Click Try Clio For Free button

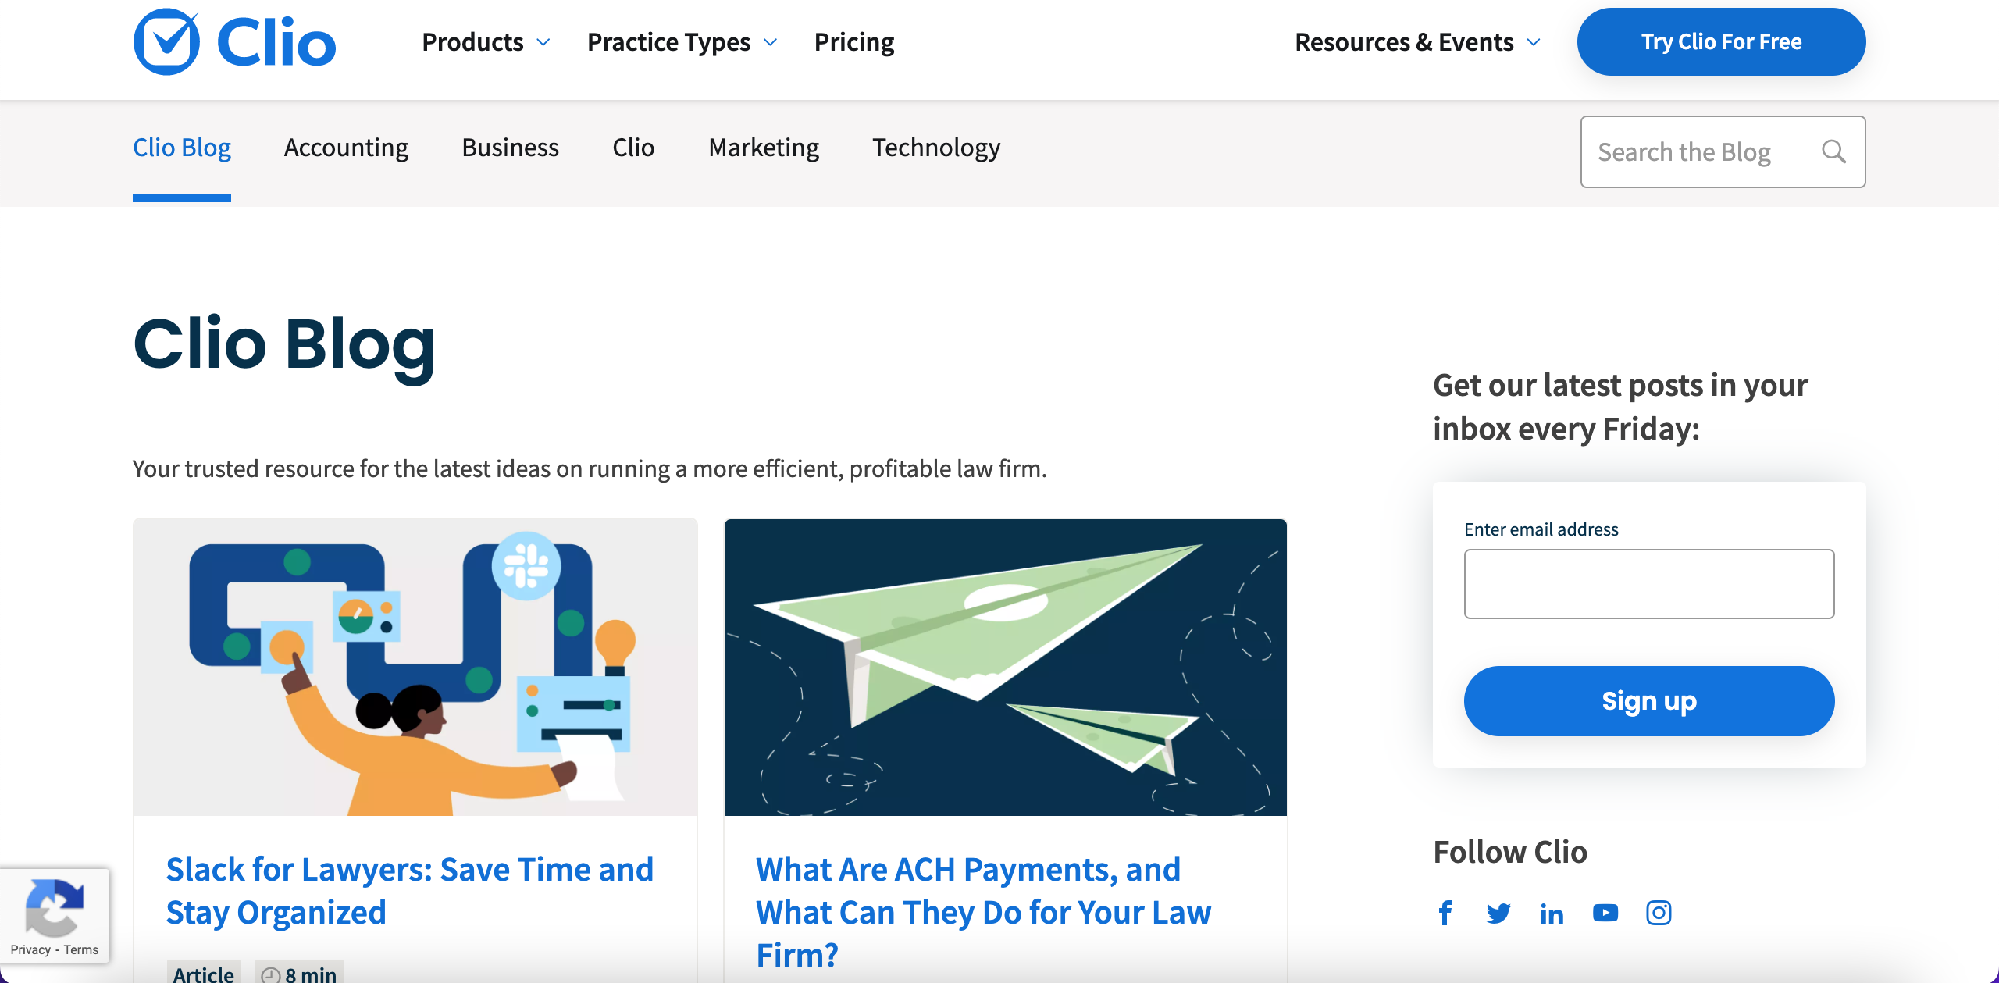click(1721, 42)
